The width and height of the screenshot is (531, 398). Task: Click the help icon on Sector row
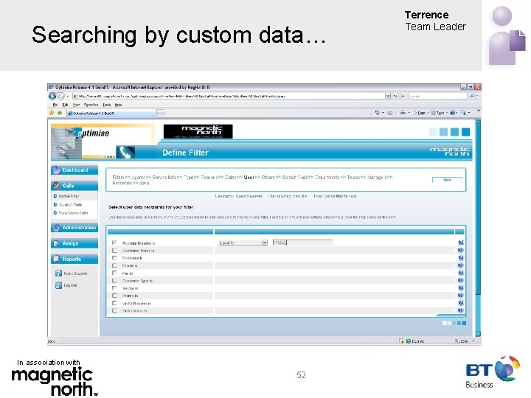[460, 288]
